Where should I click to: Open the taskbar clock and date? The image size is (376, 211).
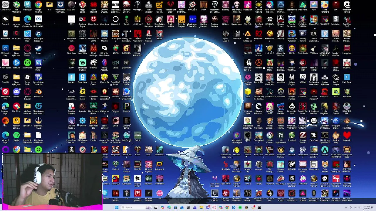366,207
